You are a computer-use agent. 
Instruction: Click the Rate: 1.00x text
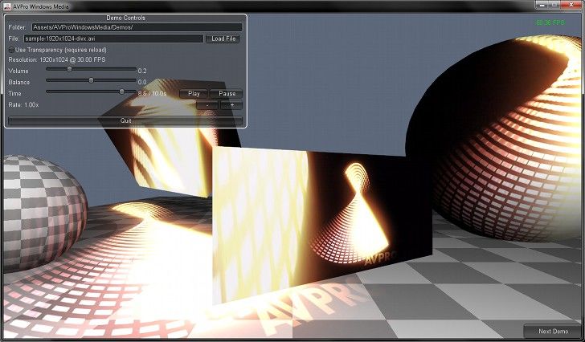pyautogui.click(x=23, y=104)
